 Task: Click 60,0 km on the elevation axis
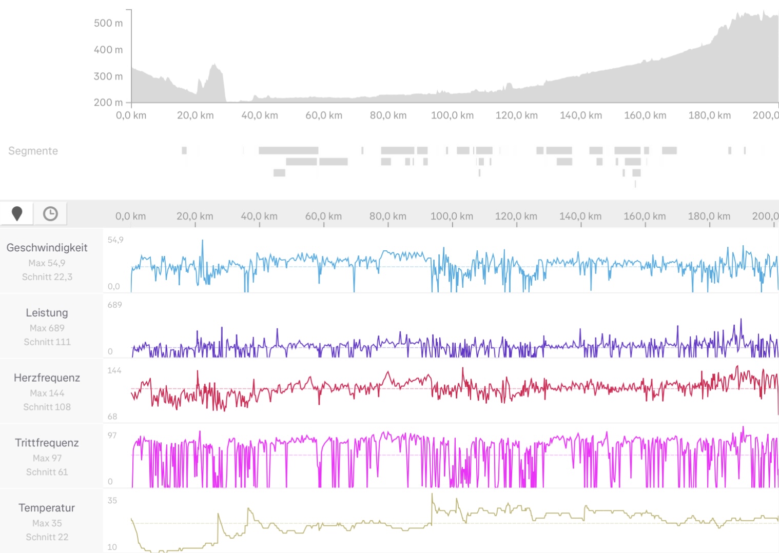324,115
